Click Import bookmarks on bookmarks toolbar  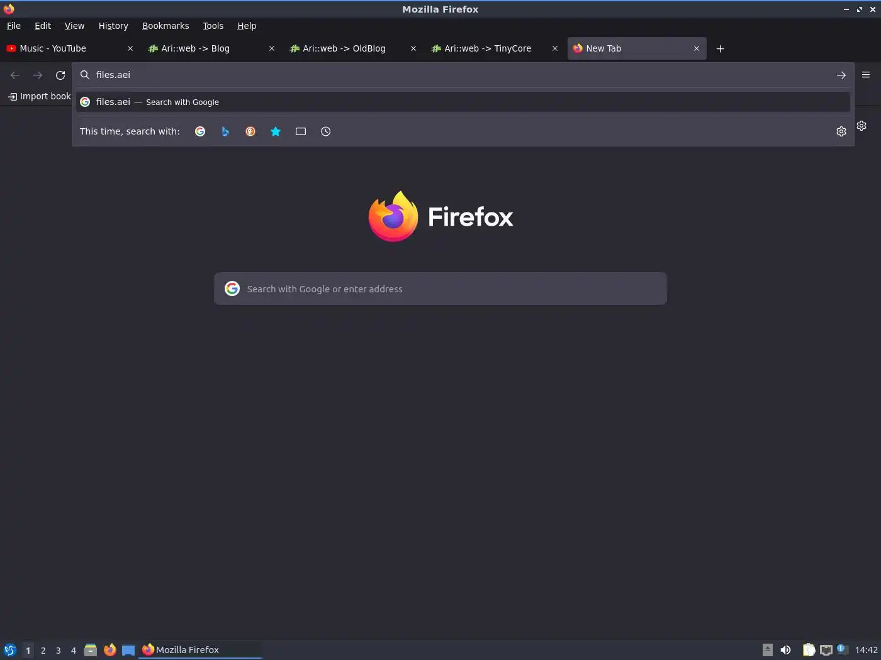coord(39,96)
